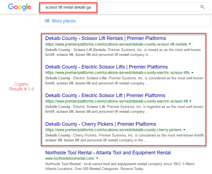Expand dropdown arrow after dekalb-county-scissor-lift-rentals URL
Viewport: 212px width, 174px height.
(190, 44)
